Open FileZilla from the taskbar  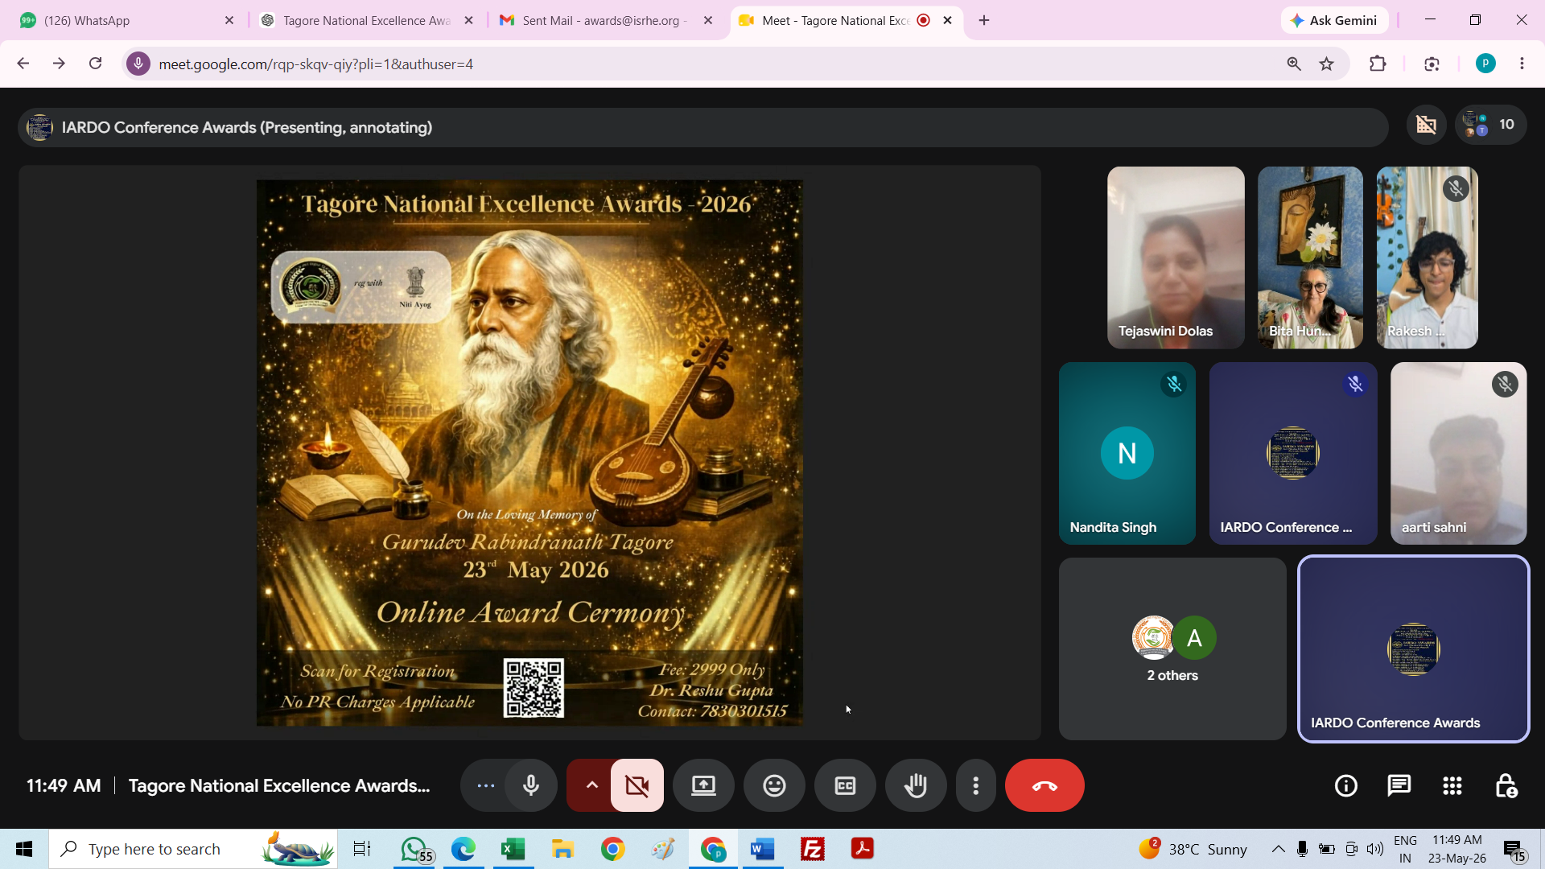[x=813, y=849]
